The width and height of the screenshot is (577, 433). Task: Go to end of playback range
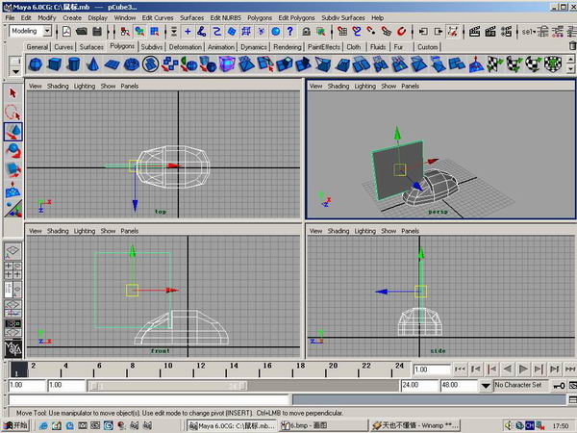click(570, 369)
